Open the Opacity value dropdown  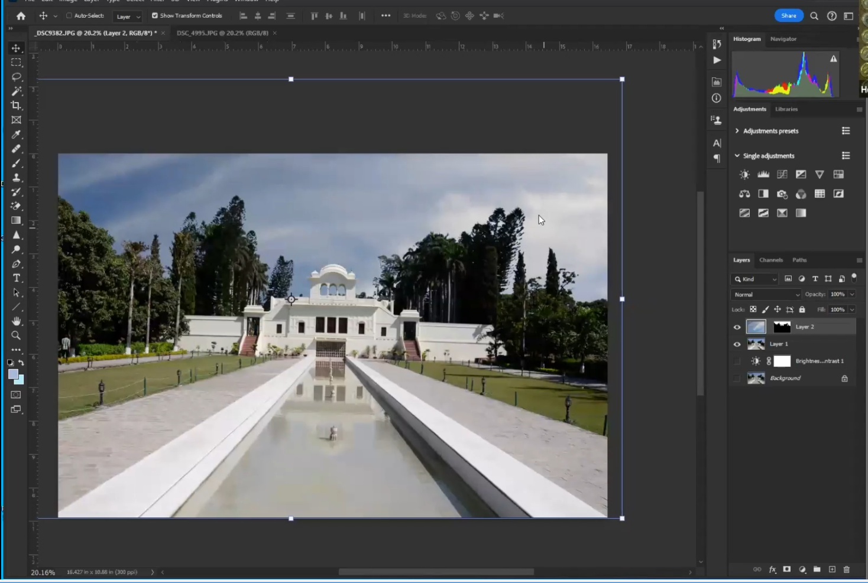coord(852,294)
